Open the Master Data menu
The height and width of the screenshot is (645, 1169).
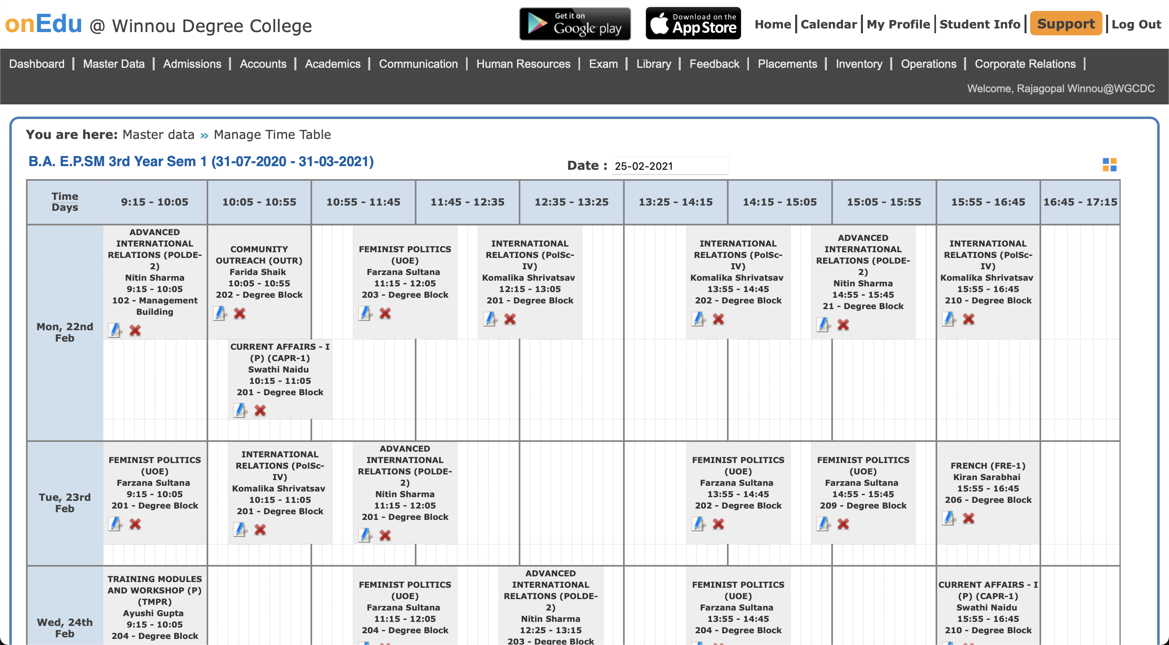tap(114, 64)
